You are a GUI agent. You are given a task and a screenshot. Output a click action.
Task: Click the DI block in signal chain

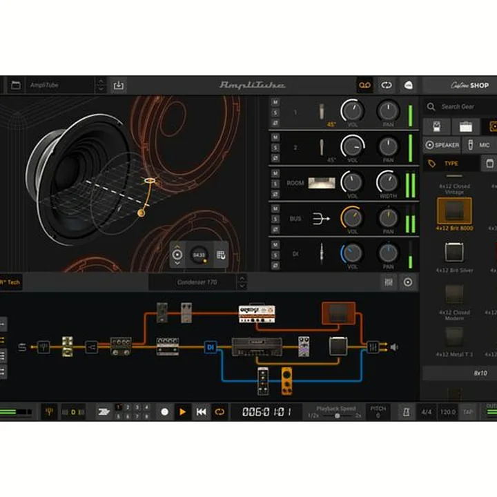pos(211,347)
